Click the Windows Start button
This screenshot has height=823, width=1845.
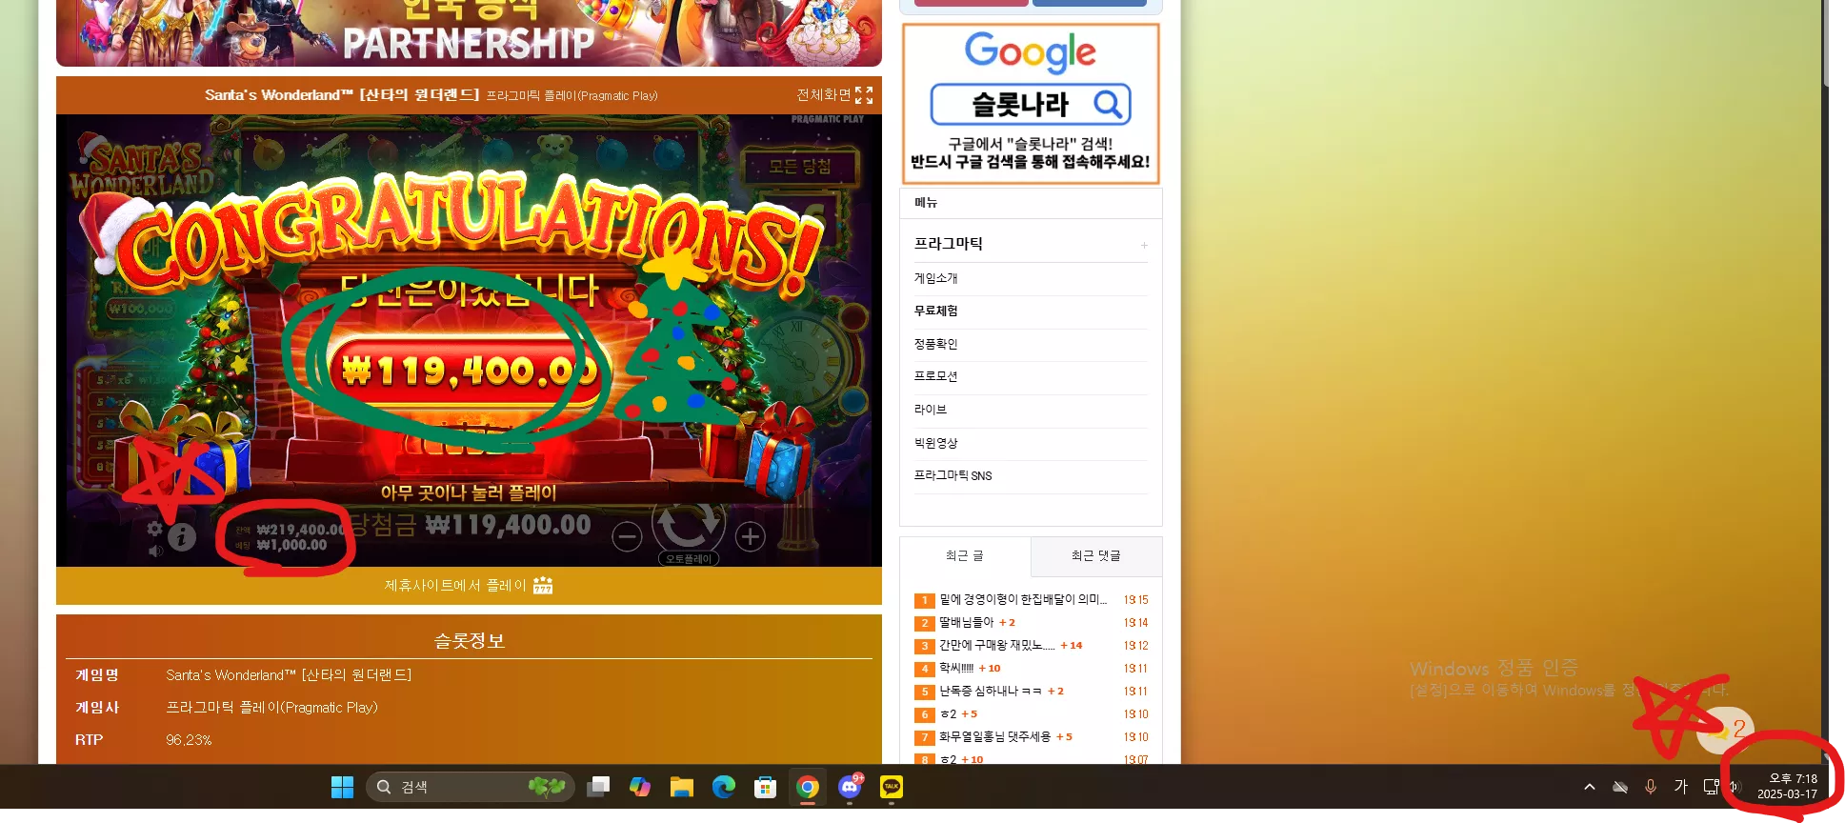coord(342,787)
